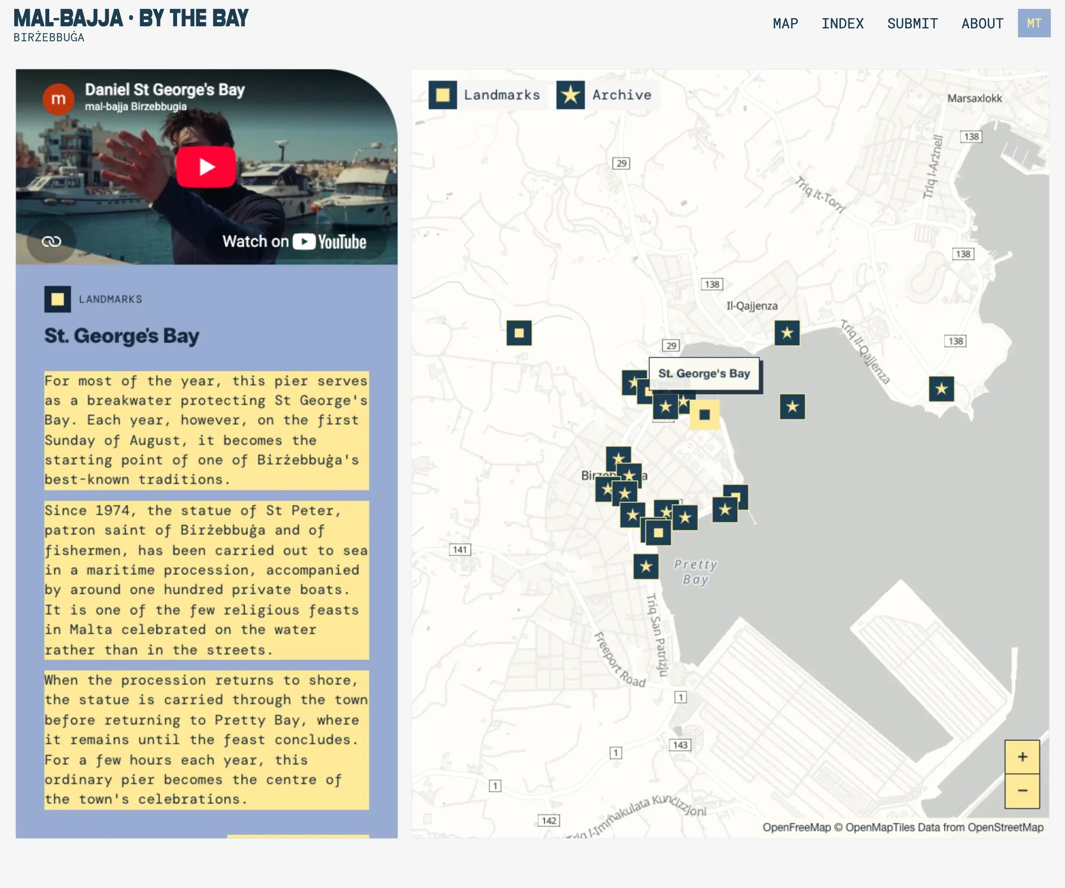
Task: Click the paragraph starting 'Since 1974'
Action: [x=206, y=580]
